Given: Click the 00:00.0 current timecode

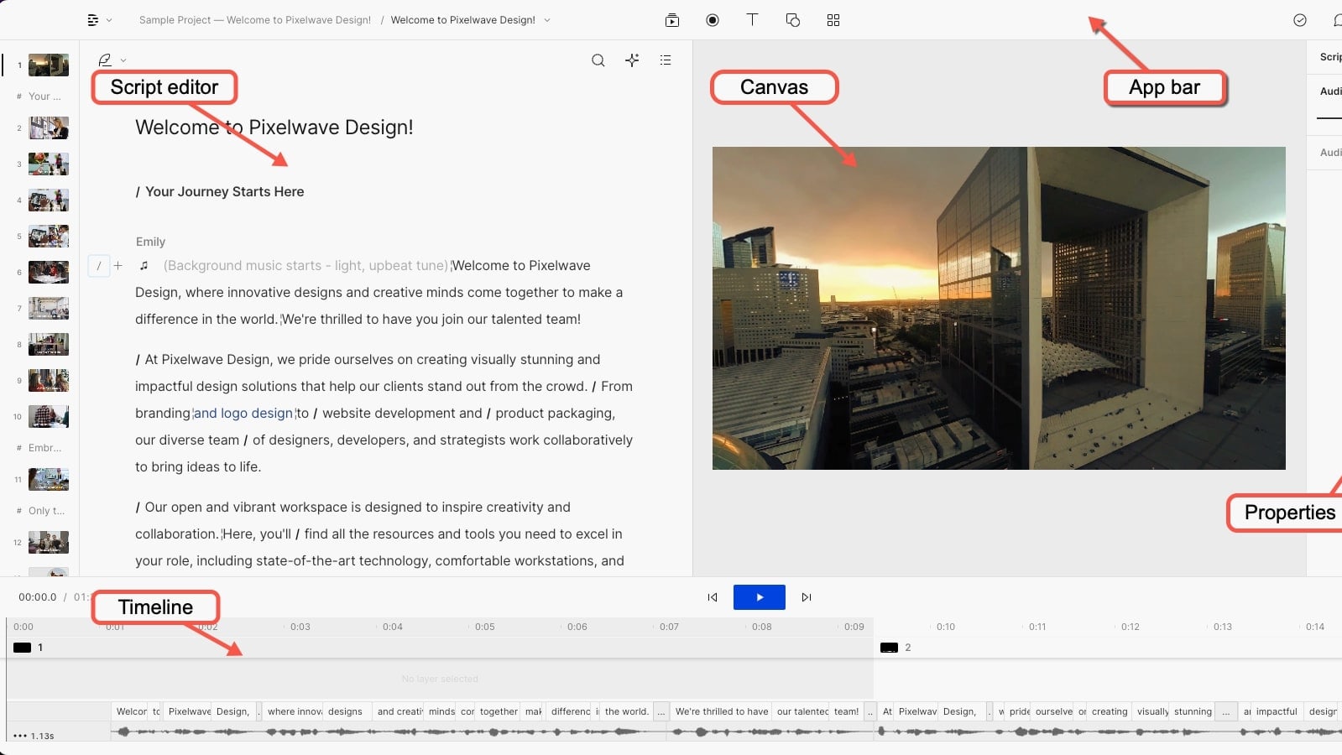Looking at the screenshot, I should [38, 597].
